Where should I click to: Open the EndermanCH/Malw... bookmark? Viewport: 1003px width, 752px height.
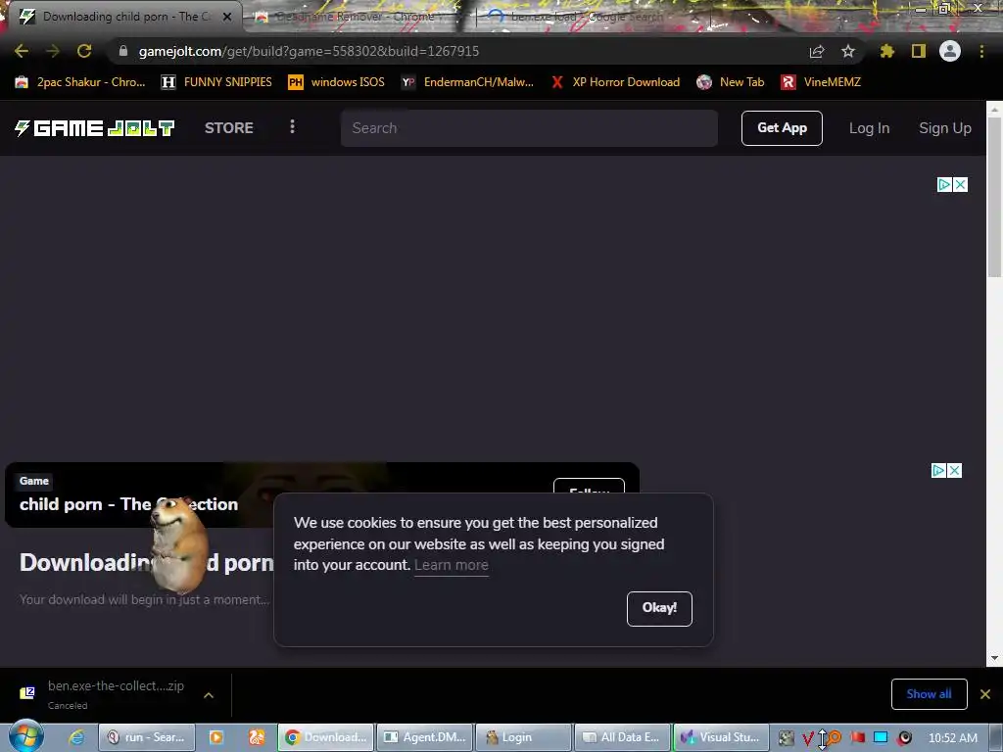[x=467, y=82]
